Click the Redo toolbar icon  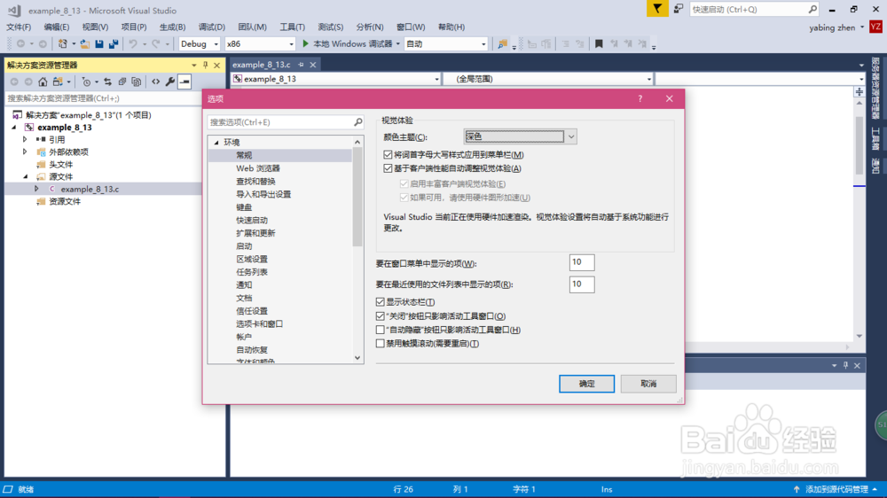(x=156, y=43)
